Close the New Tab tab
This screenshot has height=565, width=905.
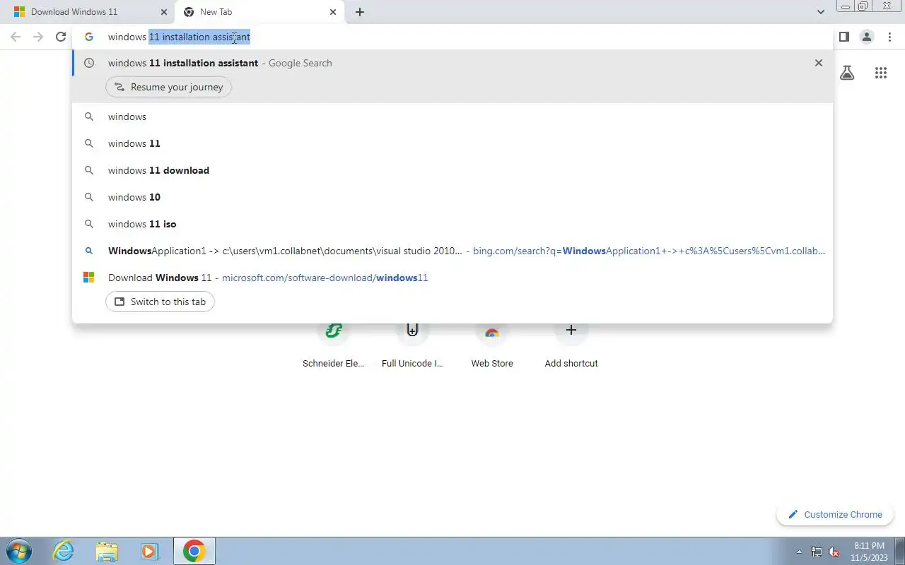pyautogui.click(x=334, y=12)
